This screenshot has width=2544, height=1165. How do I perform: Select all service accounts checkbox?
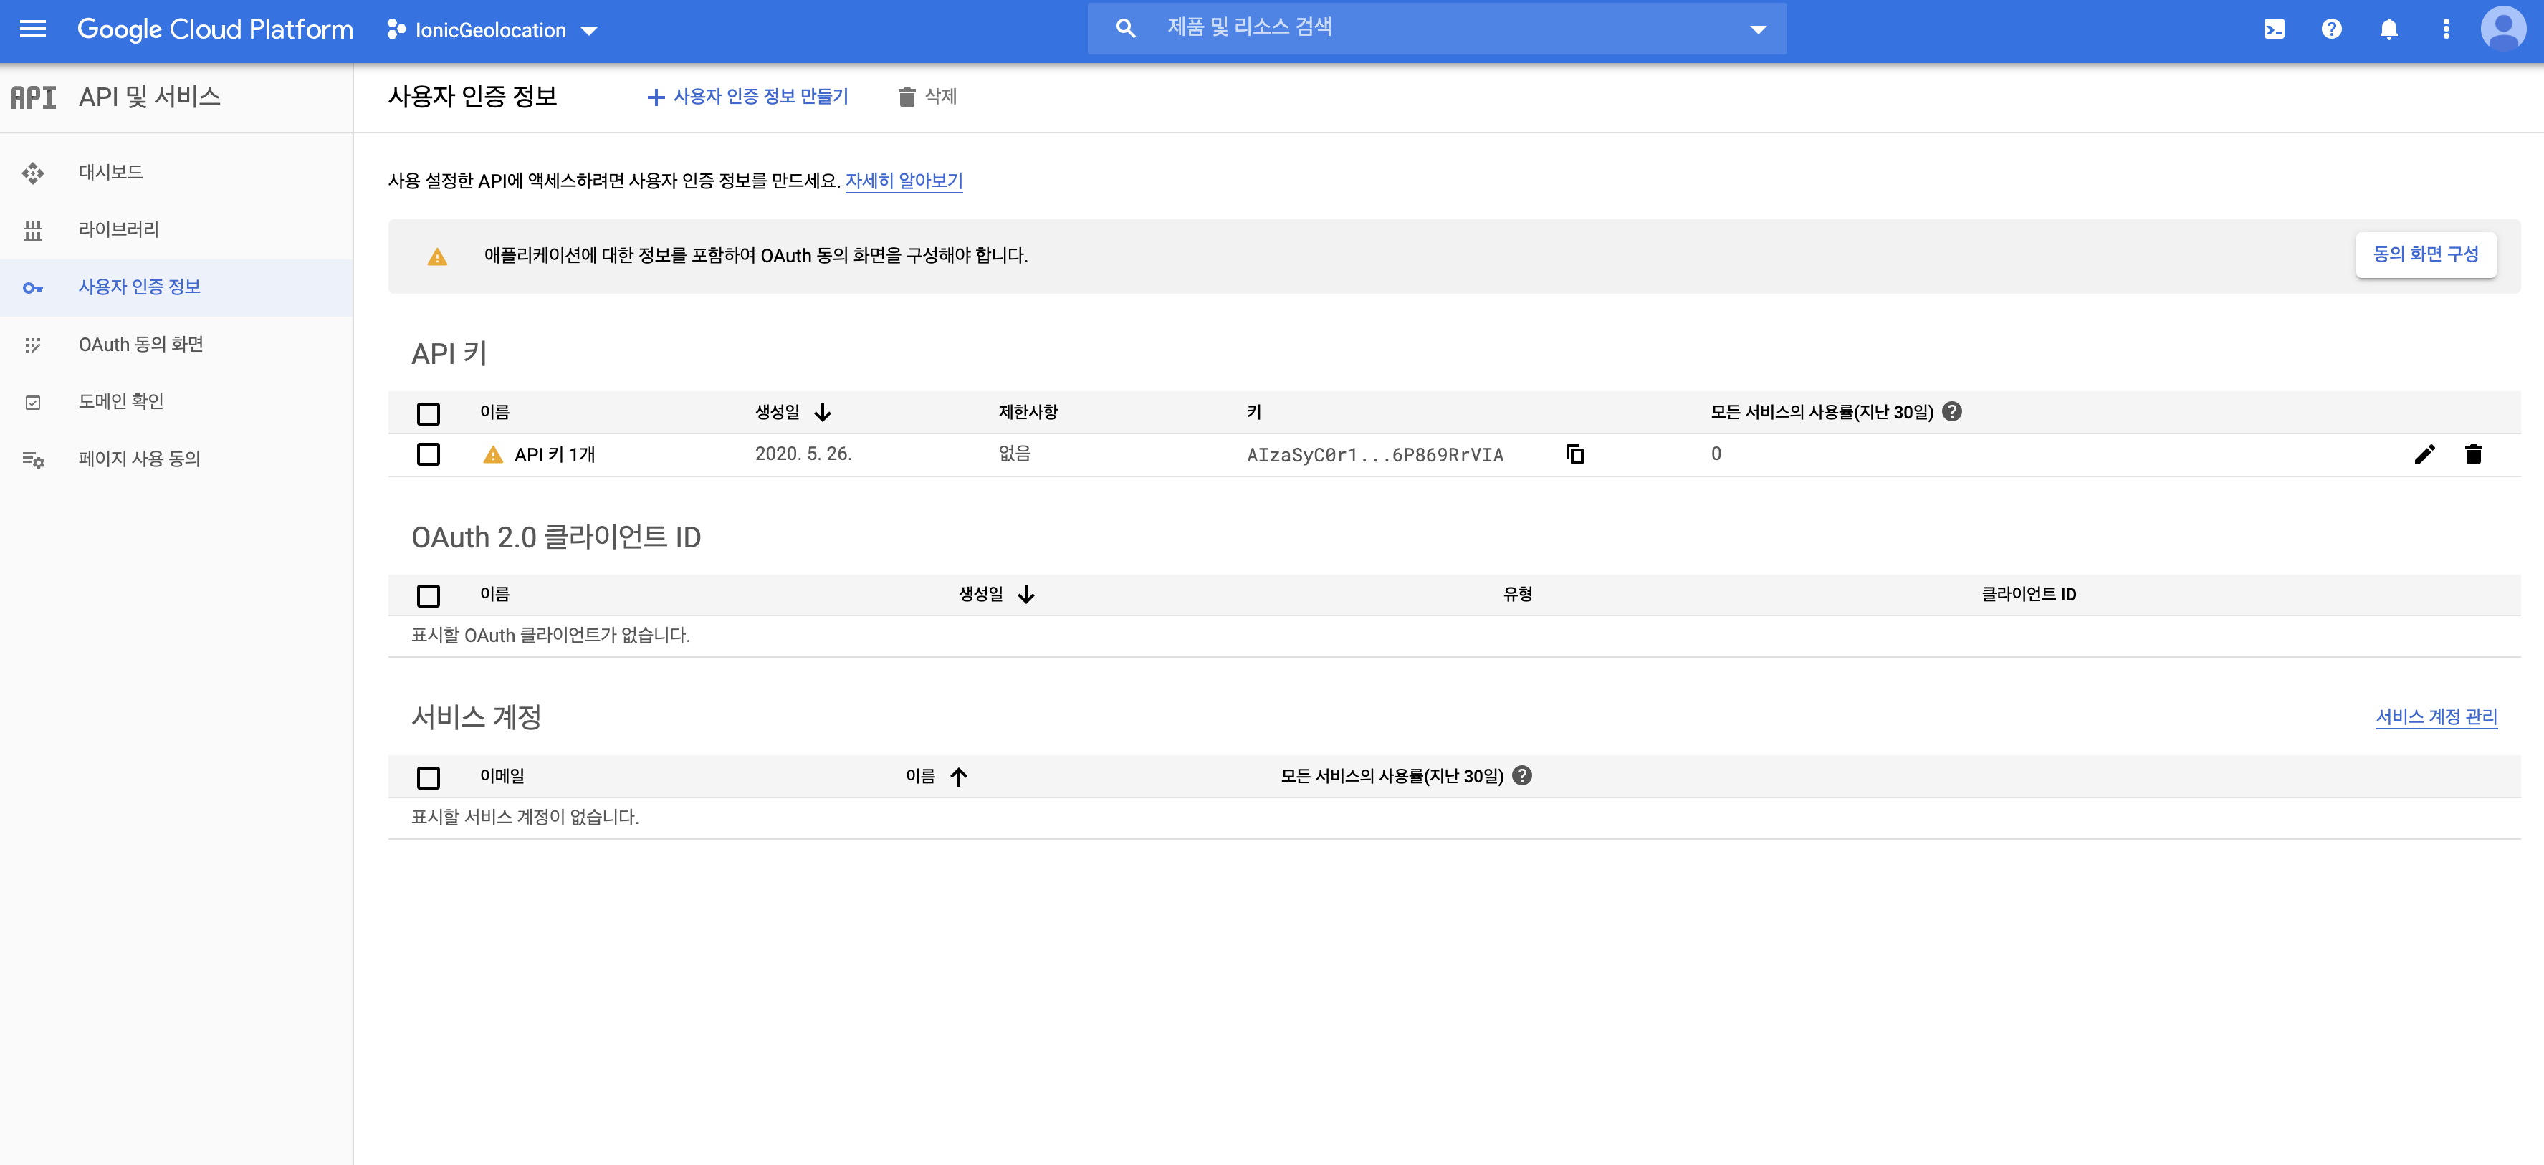pos(428,778)
